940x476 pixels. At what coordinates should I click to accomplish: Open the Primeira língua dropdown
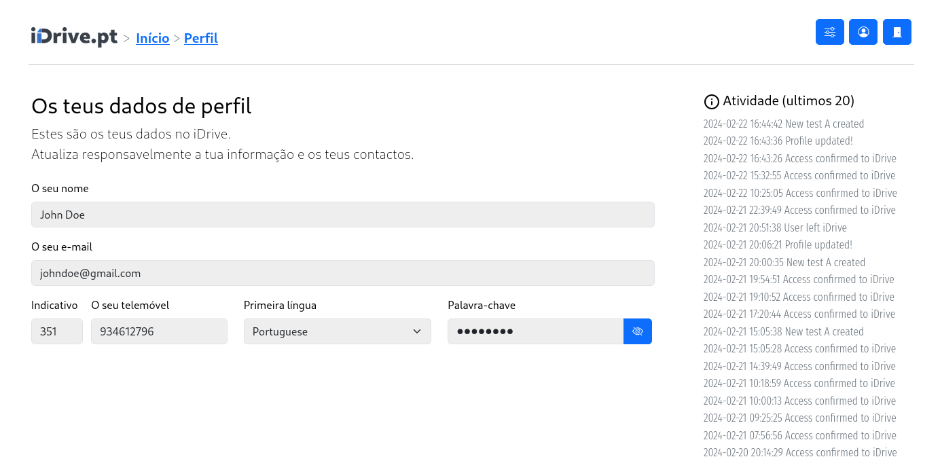pos(337,331)
